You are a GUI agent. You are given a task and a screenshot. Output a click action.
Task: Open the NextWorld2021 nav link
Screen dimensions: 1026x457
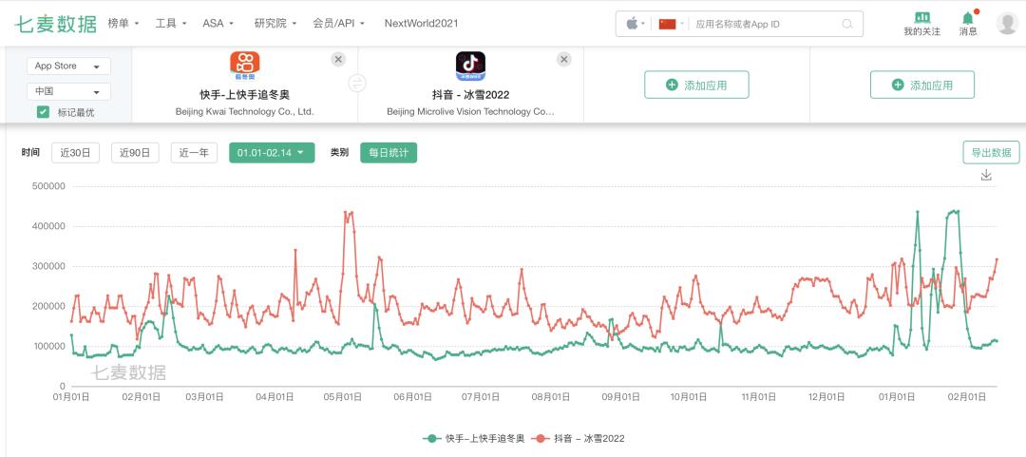point(422,24)
